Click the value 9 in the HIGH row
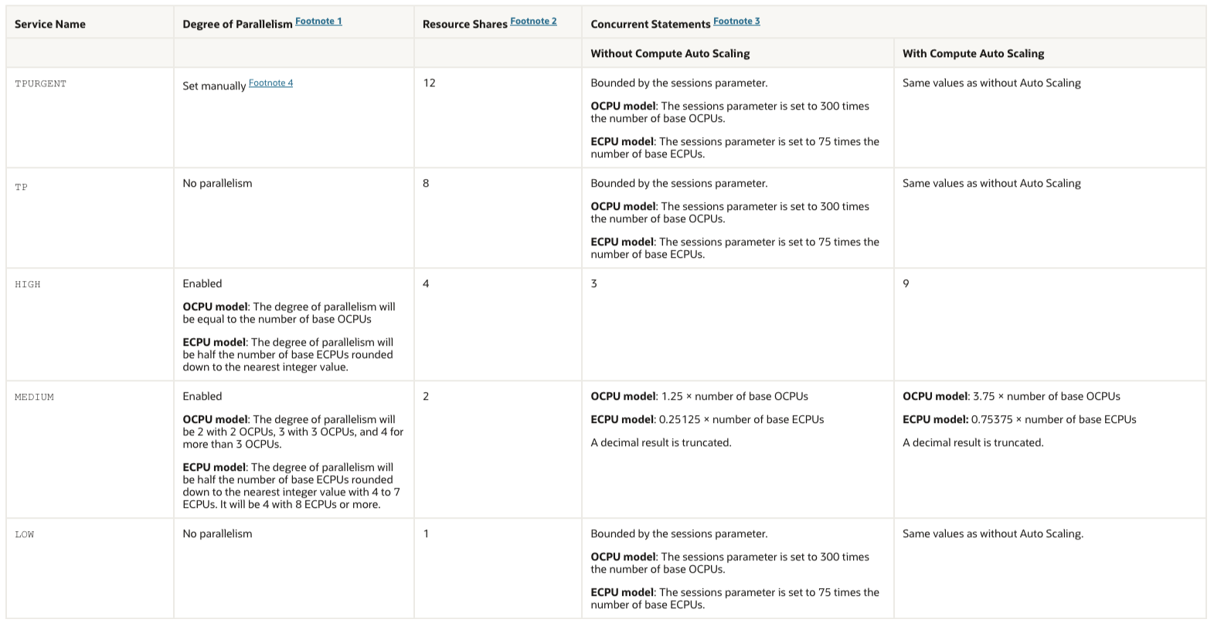Screen dimensions: 1214x626 pyautogui.click(x=906, y=284)
